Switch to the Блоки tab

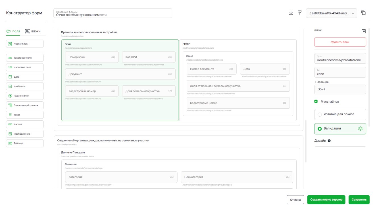click(x=33, y=31)
